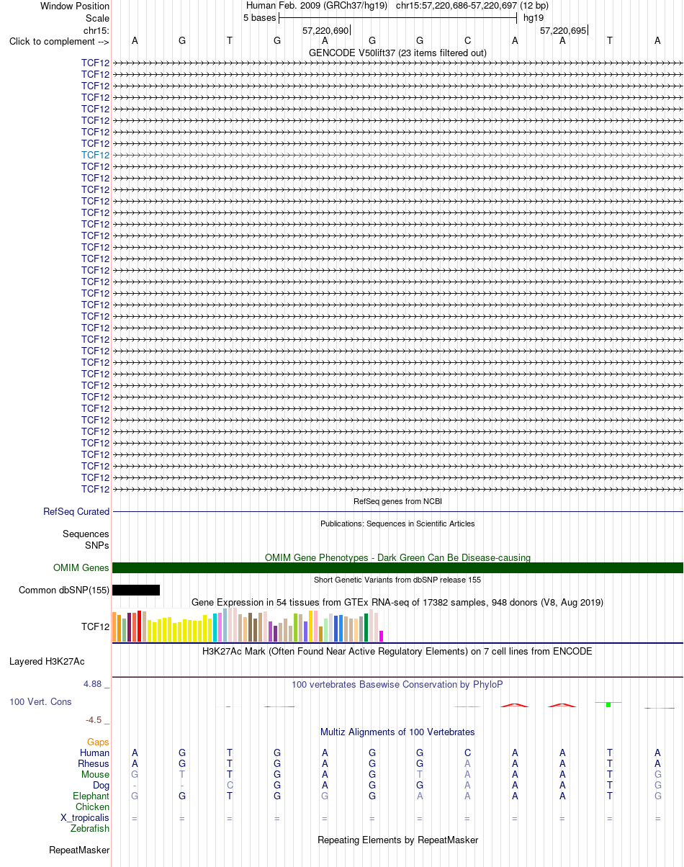684x867 pixels.
Task: Select the Dog alignment row label
Action: tap(101, 785)
